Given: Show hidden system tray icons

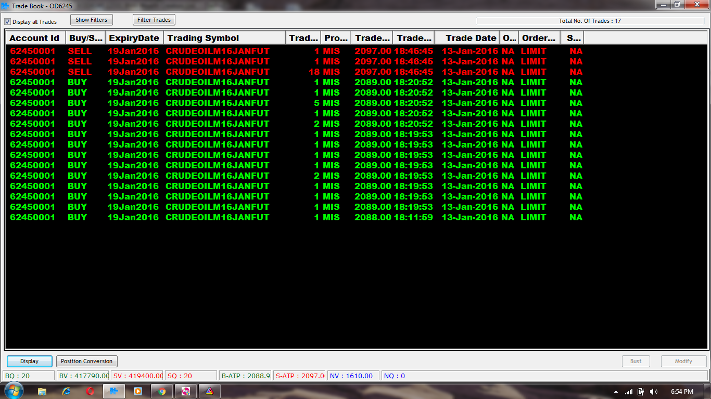Looking at the screenshot, I should click(616, 392).
